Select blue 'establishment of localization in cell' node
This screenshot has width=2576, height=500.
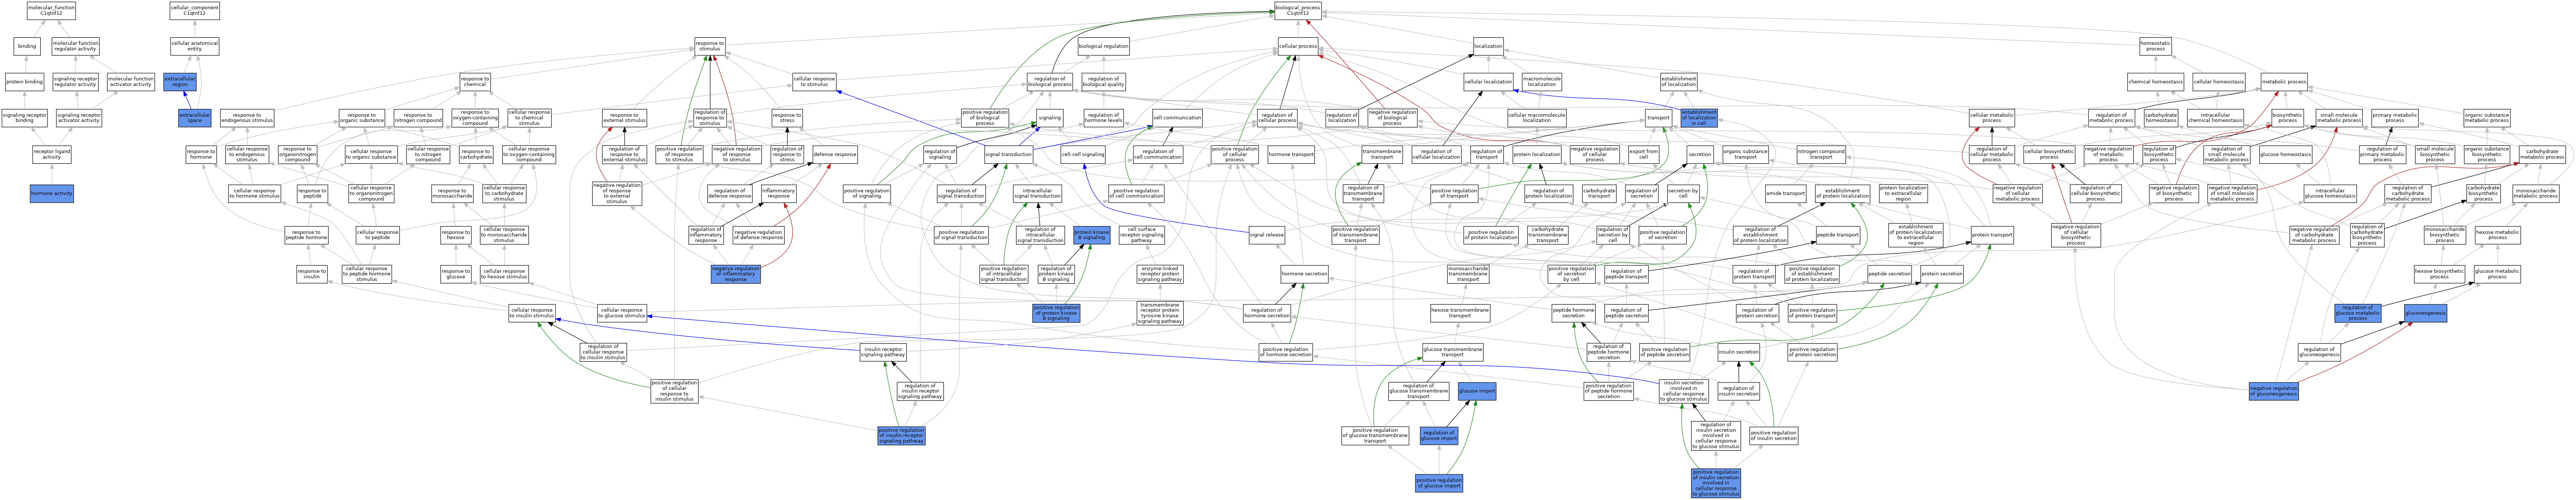(1699, 118)
